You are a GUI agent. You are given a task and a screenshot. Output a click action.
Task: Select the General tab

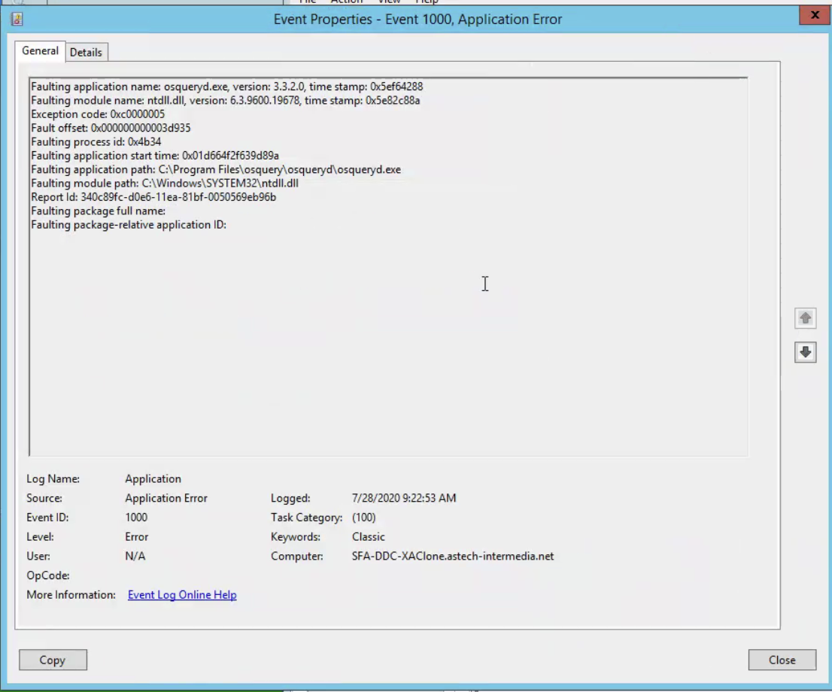(41, 51)
